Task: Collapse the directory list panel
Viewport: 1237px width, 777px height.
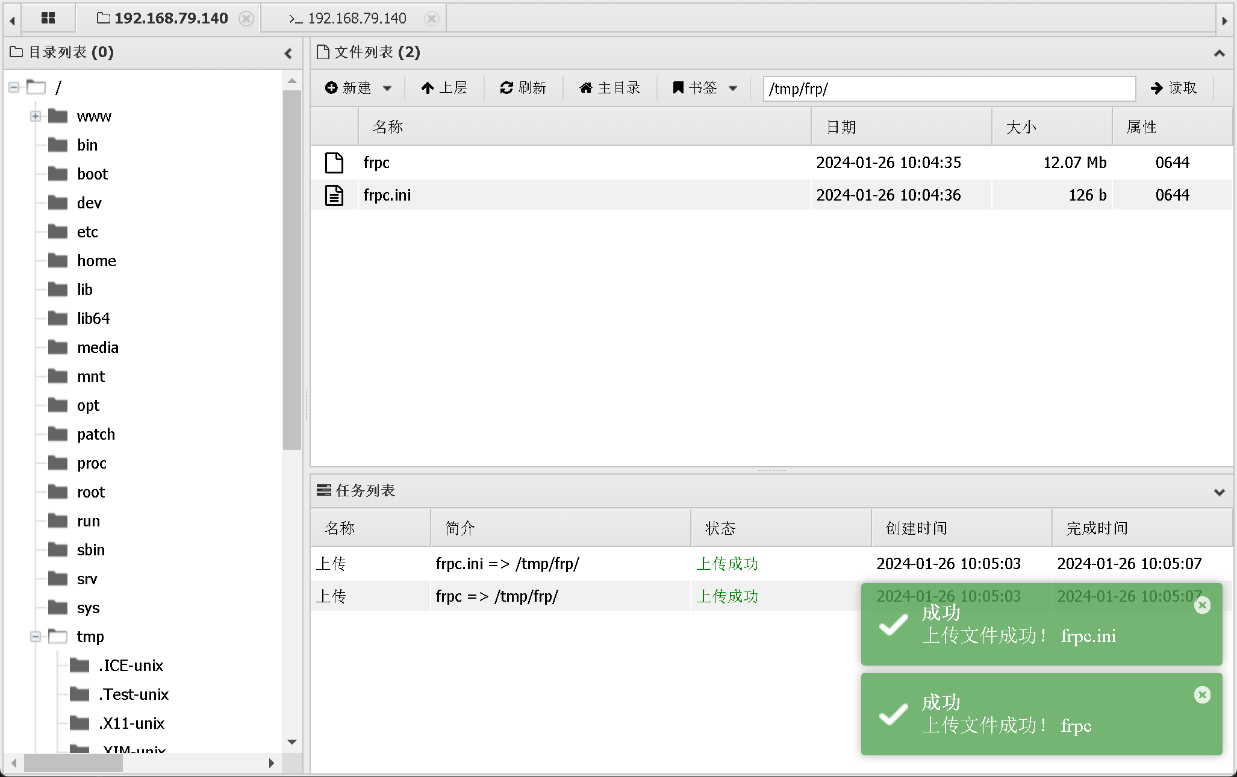Action: 288,53
